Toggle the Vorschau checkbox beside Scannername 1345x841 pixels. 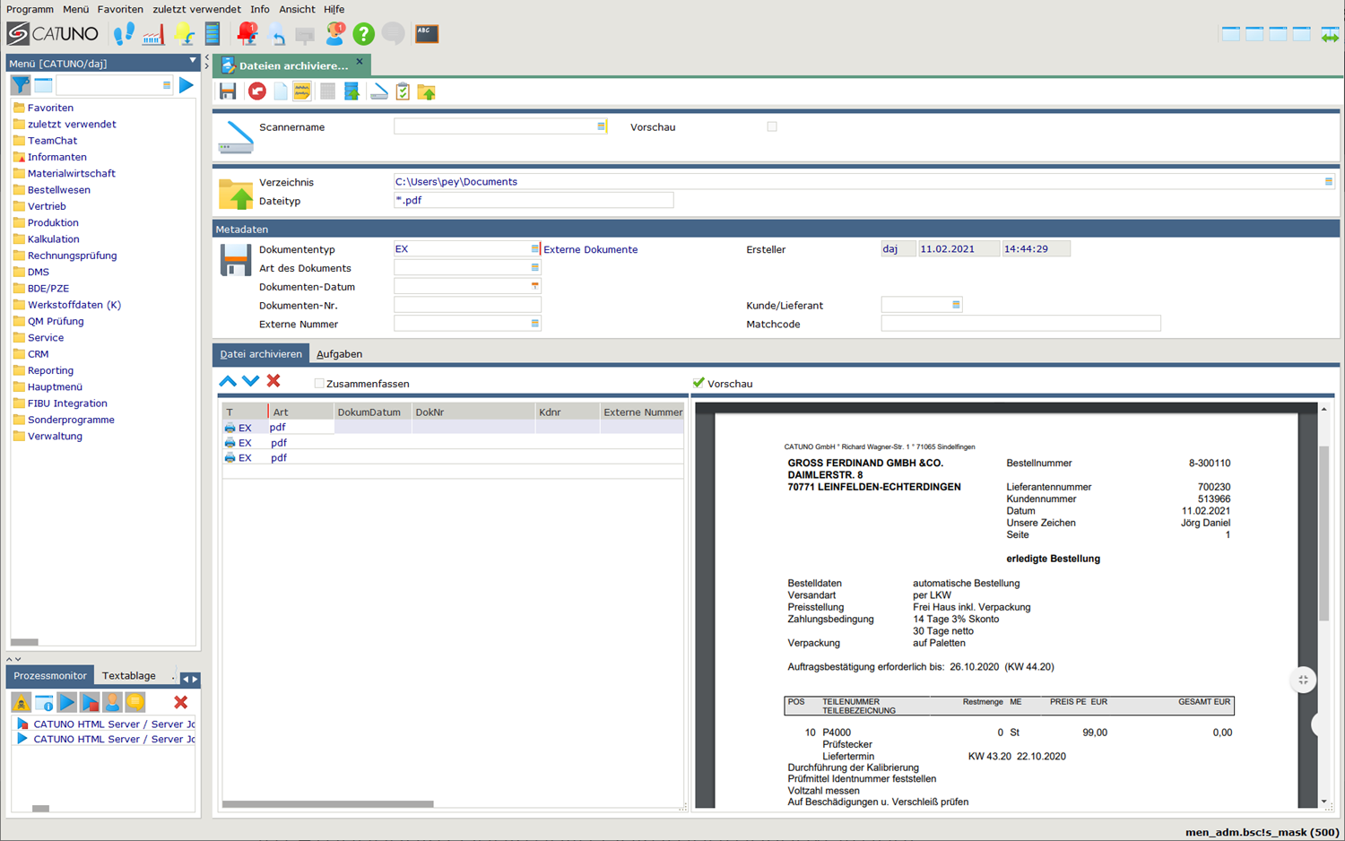(x=772, y=127)
